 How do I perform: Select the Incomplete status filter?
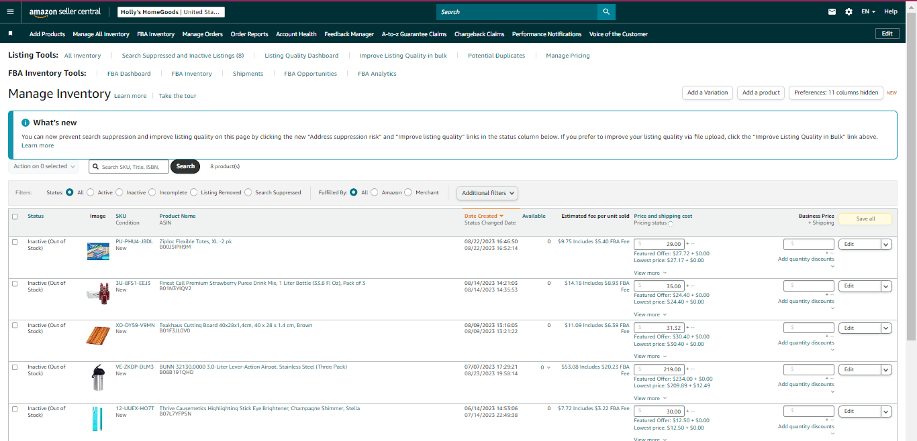pyautogui.click(x=152, y=192)
